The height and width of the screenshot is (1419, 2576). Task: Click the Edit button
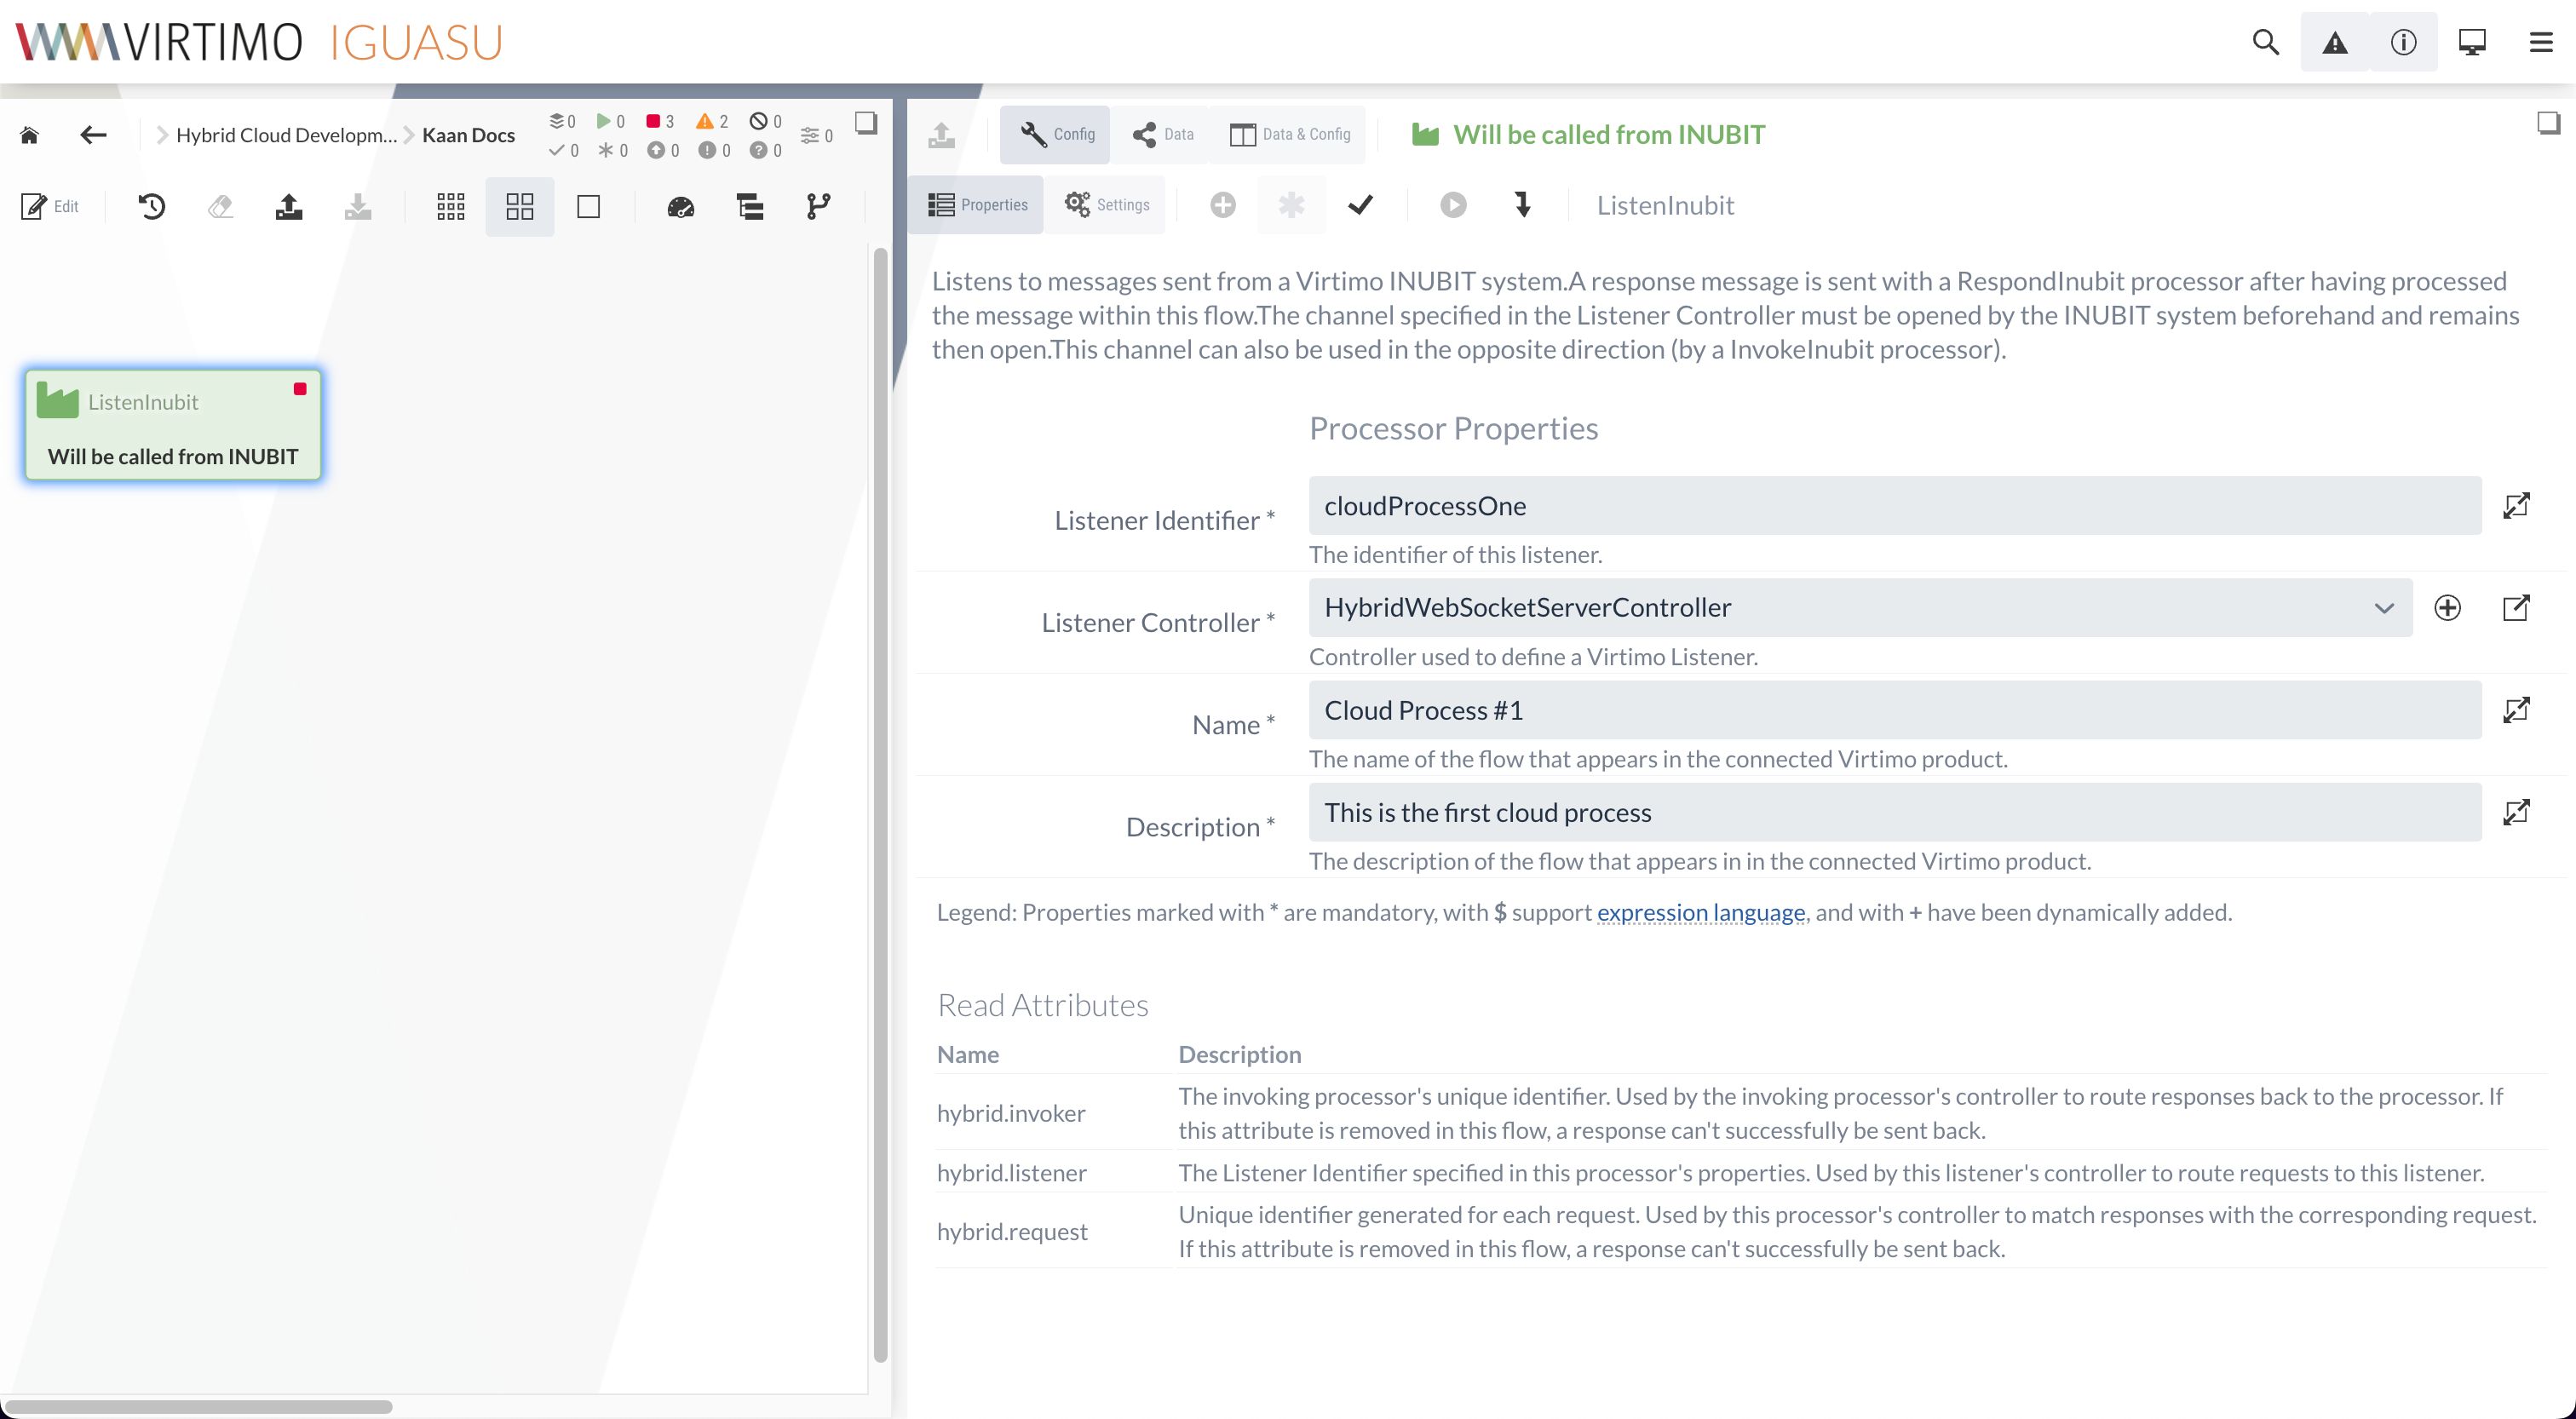pyautogui.click(x=50, y=206)
